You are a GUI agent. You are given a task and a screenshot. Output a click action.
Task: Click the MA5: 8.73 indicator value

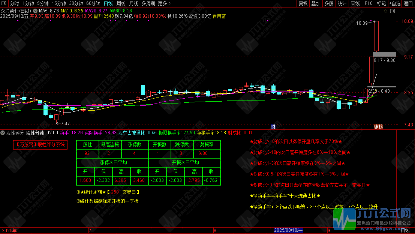point(49,11)
